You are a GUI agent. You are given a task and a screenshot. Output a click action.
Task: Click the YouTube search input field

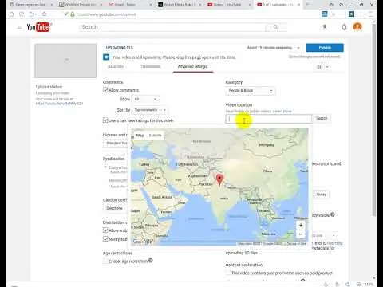click(173, 27)
